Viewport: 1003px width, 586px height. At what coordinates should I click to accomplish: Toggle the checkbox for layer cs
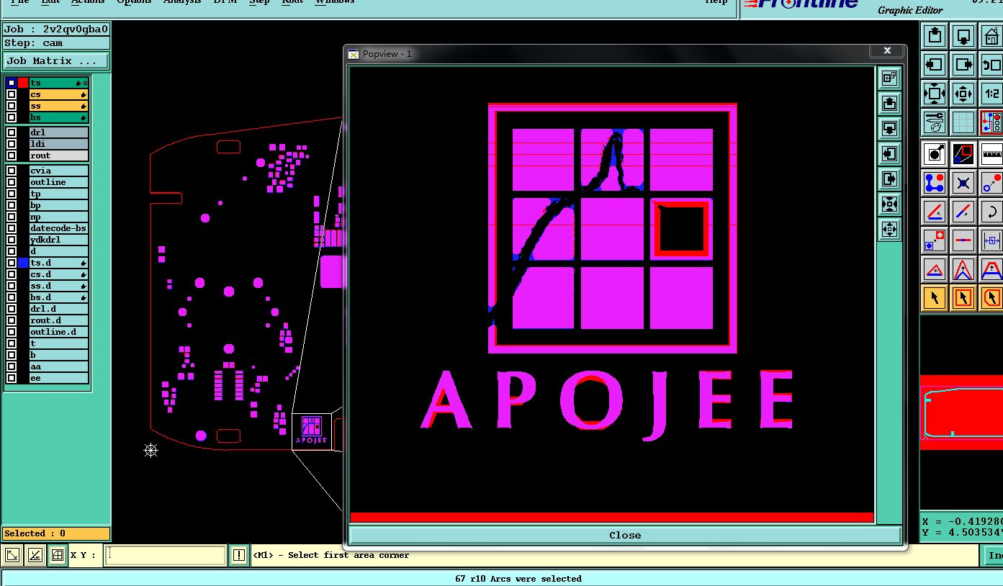[12, 94]
